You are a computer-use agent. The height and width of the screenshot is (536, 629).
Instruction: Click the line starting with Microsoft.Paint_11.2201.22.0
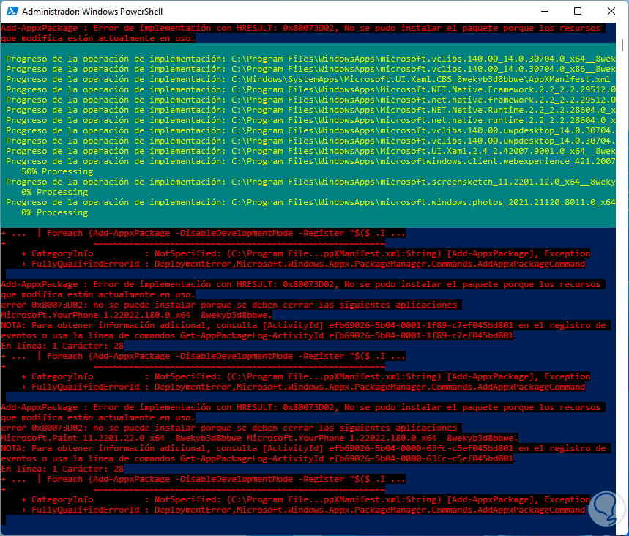point(259,438)
